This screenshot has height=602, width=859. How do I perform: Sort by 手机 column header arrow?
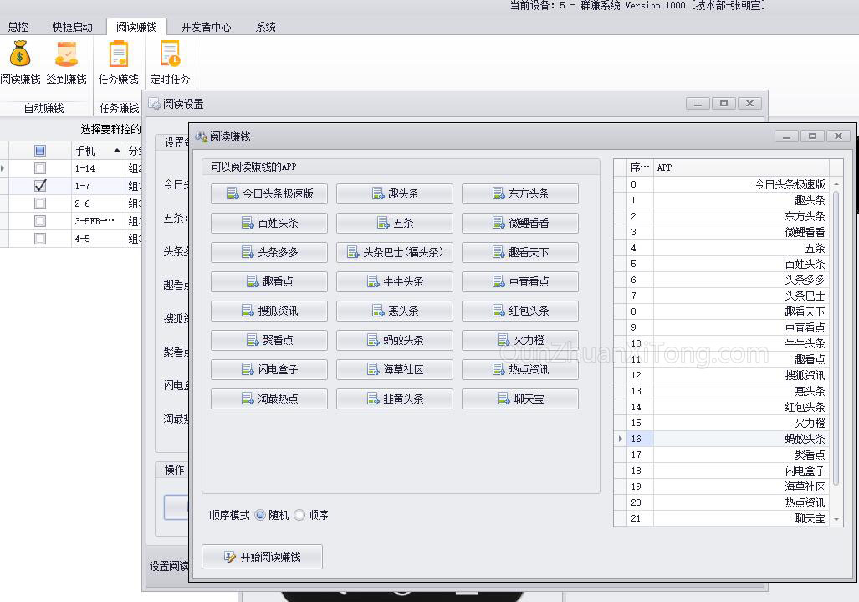tap(117, 150)
